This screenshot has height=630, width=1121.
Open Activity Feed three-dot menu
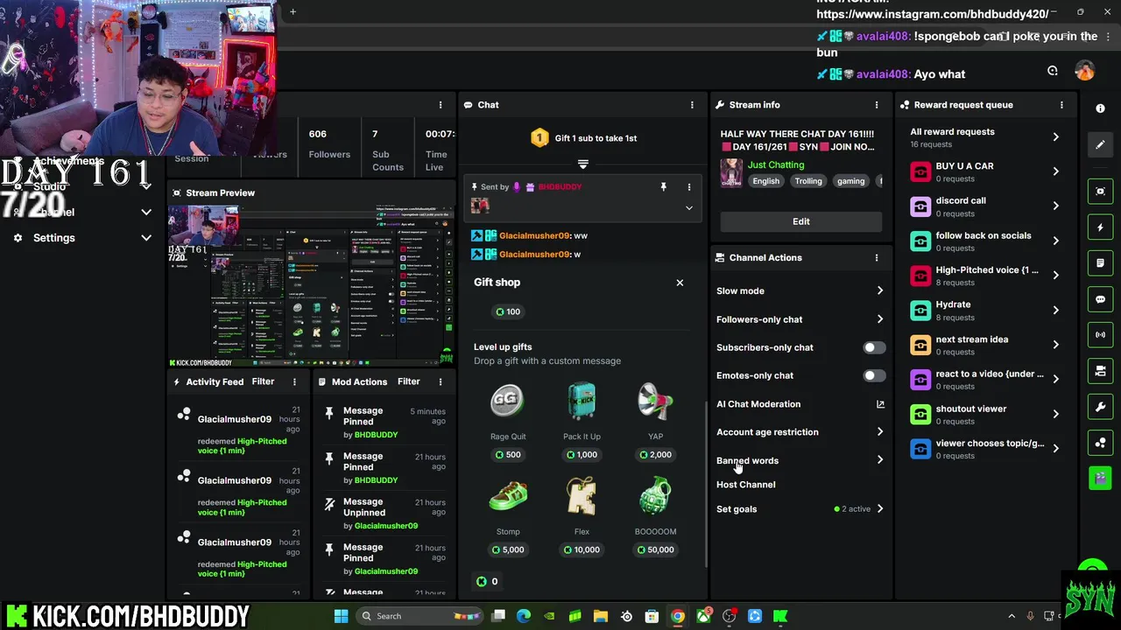294,381
